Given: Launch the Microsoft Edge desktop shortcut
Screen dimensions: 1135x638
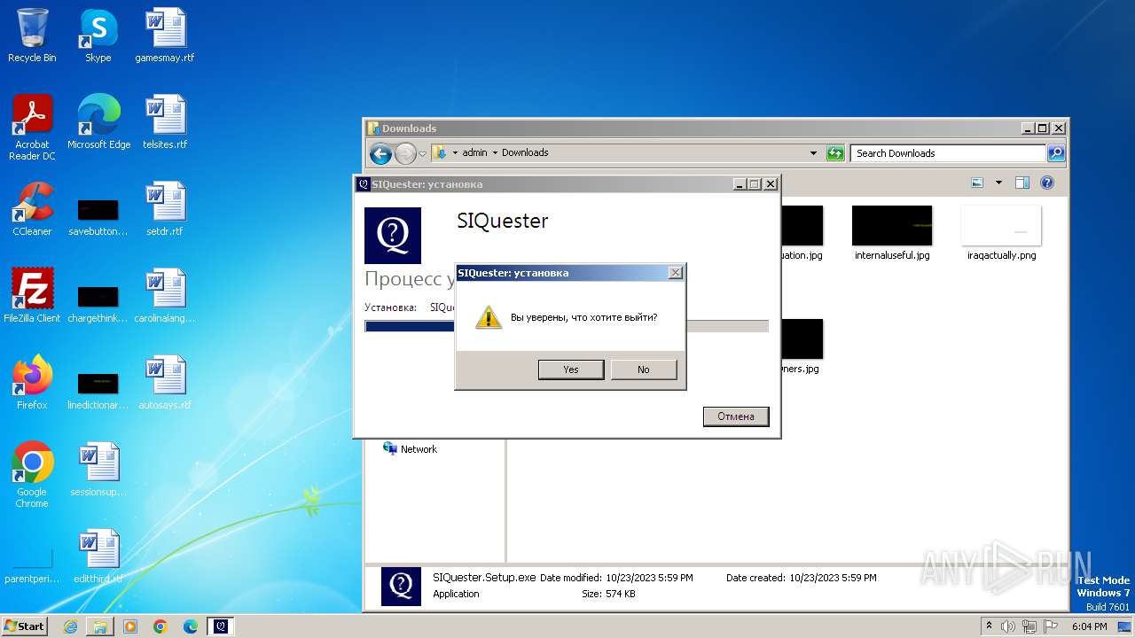Looking at the screenshot, I should coord(98,122).
